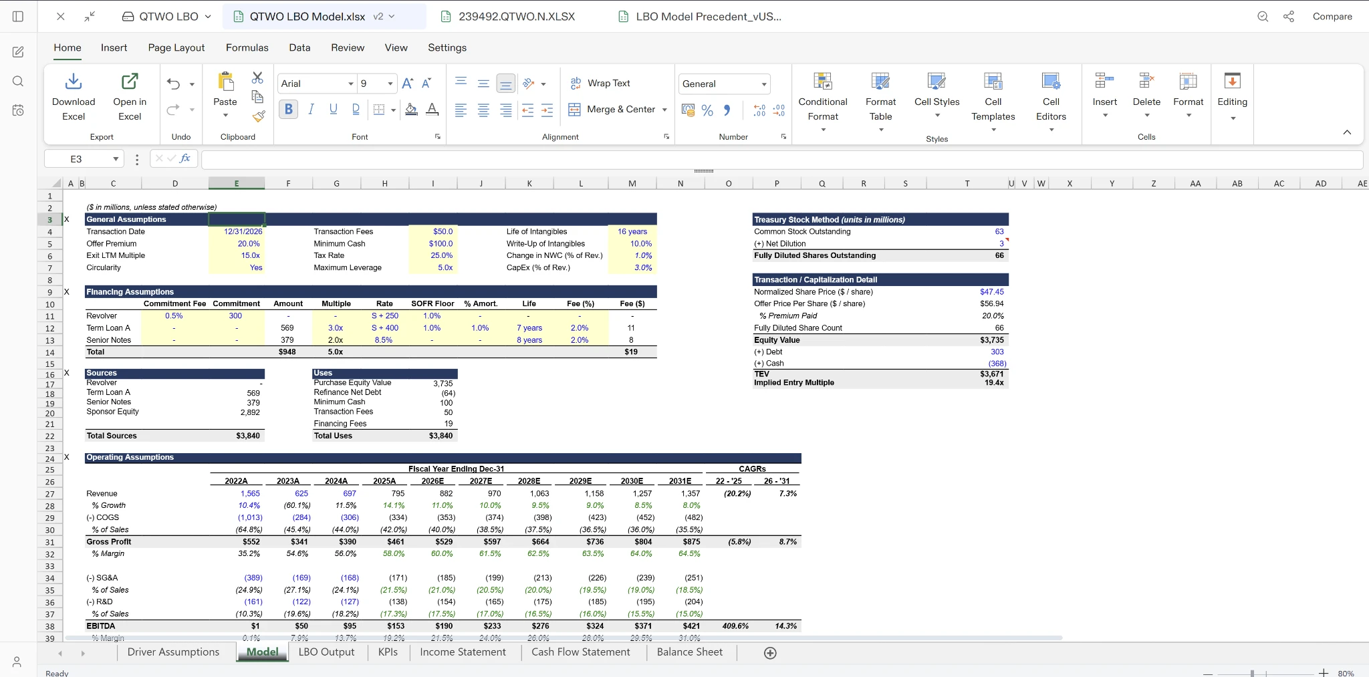The width and height of the screenshot is (1369, 677).
Task: Open the search icon in left sidebar
Action: pyautogui.click(x=18, y=81)
